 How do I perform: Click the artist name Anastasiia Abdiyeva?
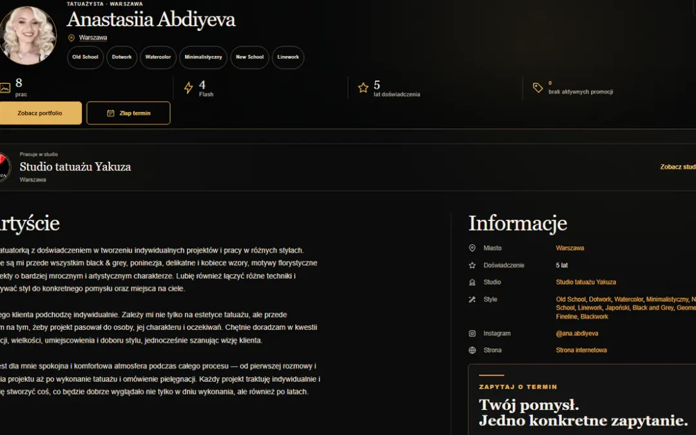coord(151,19)
